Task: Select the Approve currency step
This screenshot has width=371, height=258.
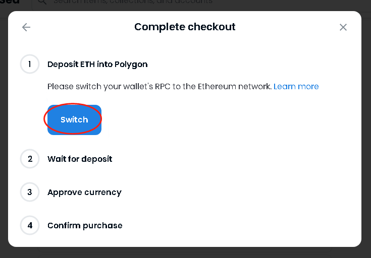Action: click(84, 192)
